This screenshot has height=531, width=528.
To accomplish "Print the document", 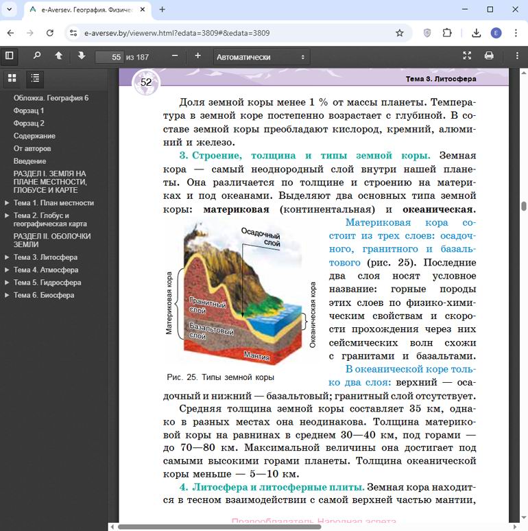I will (489, 56).
